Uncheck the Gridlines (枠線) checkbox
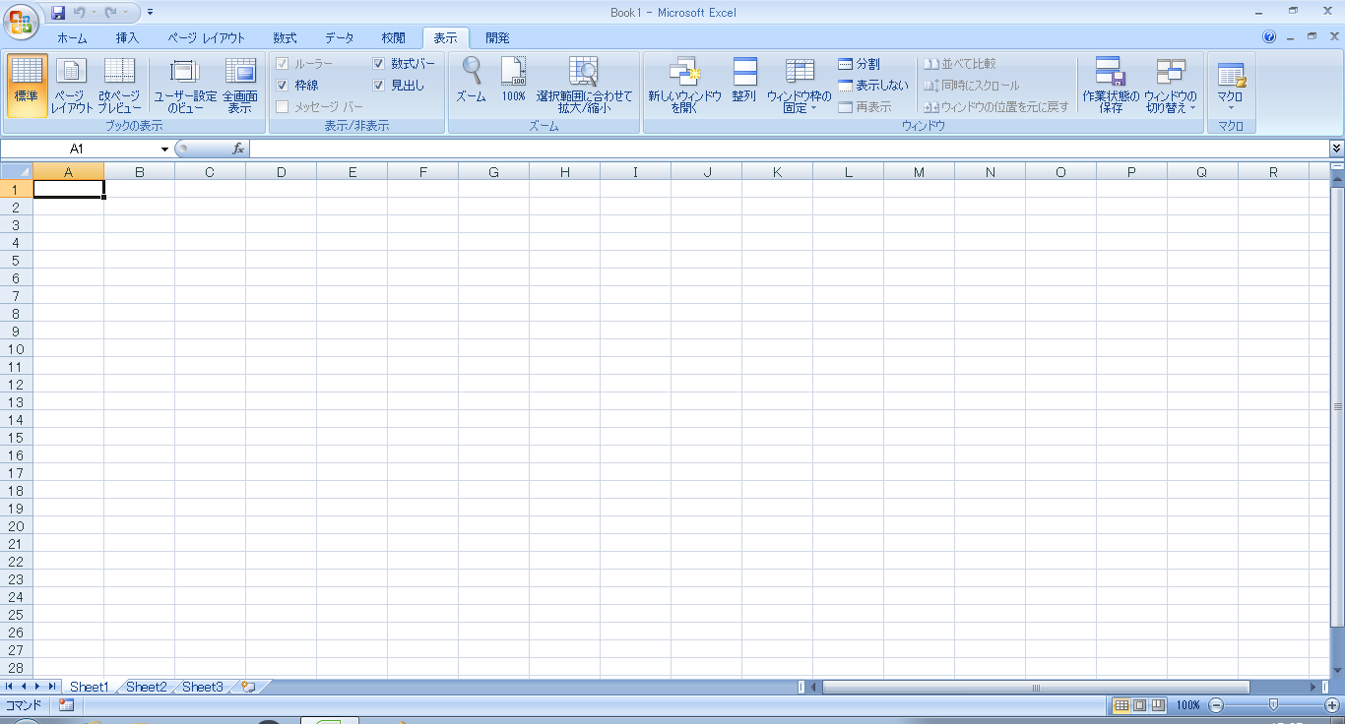Screen dimensions: 1345x724 [x=283, y=86]
